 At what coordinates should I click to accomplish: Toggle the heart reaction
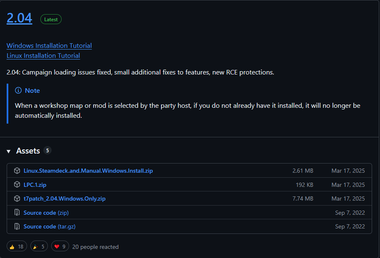(60, 247)
